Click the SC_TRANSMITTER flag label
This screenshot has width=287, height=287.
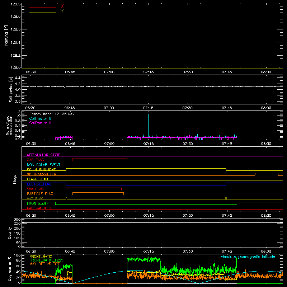(41, 174)
